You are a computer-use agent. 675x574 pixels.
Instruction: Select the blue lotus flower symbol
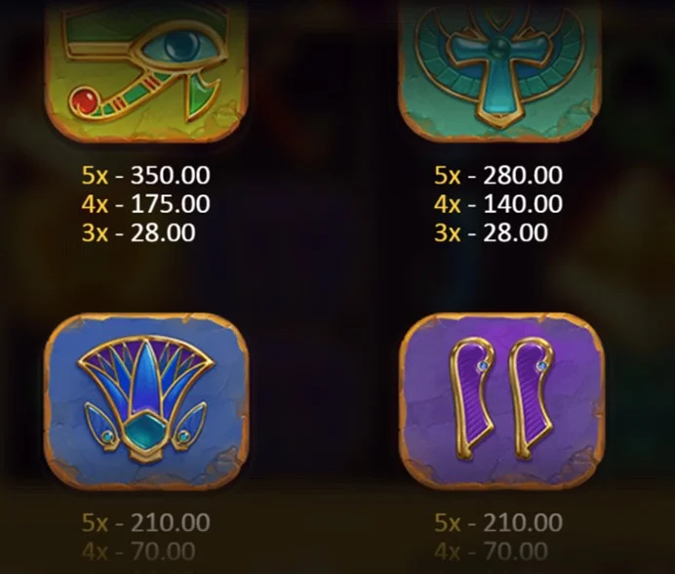[x=146, y=401]
